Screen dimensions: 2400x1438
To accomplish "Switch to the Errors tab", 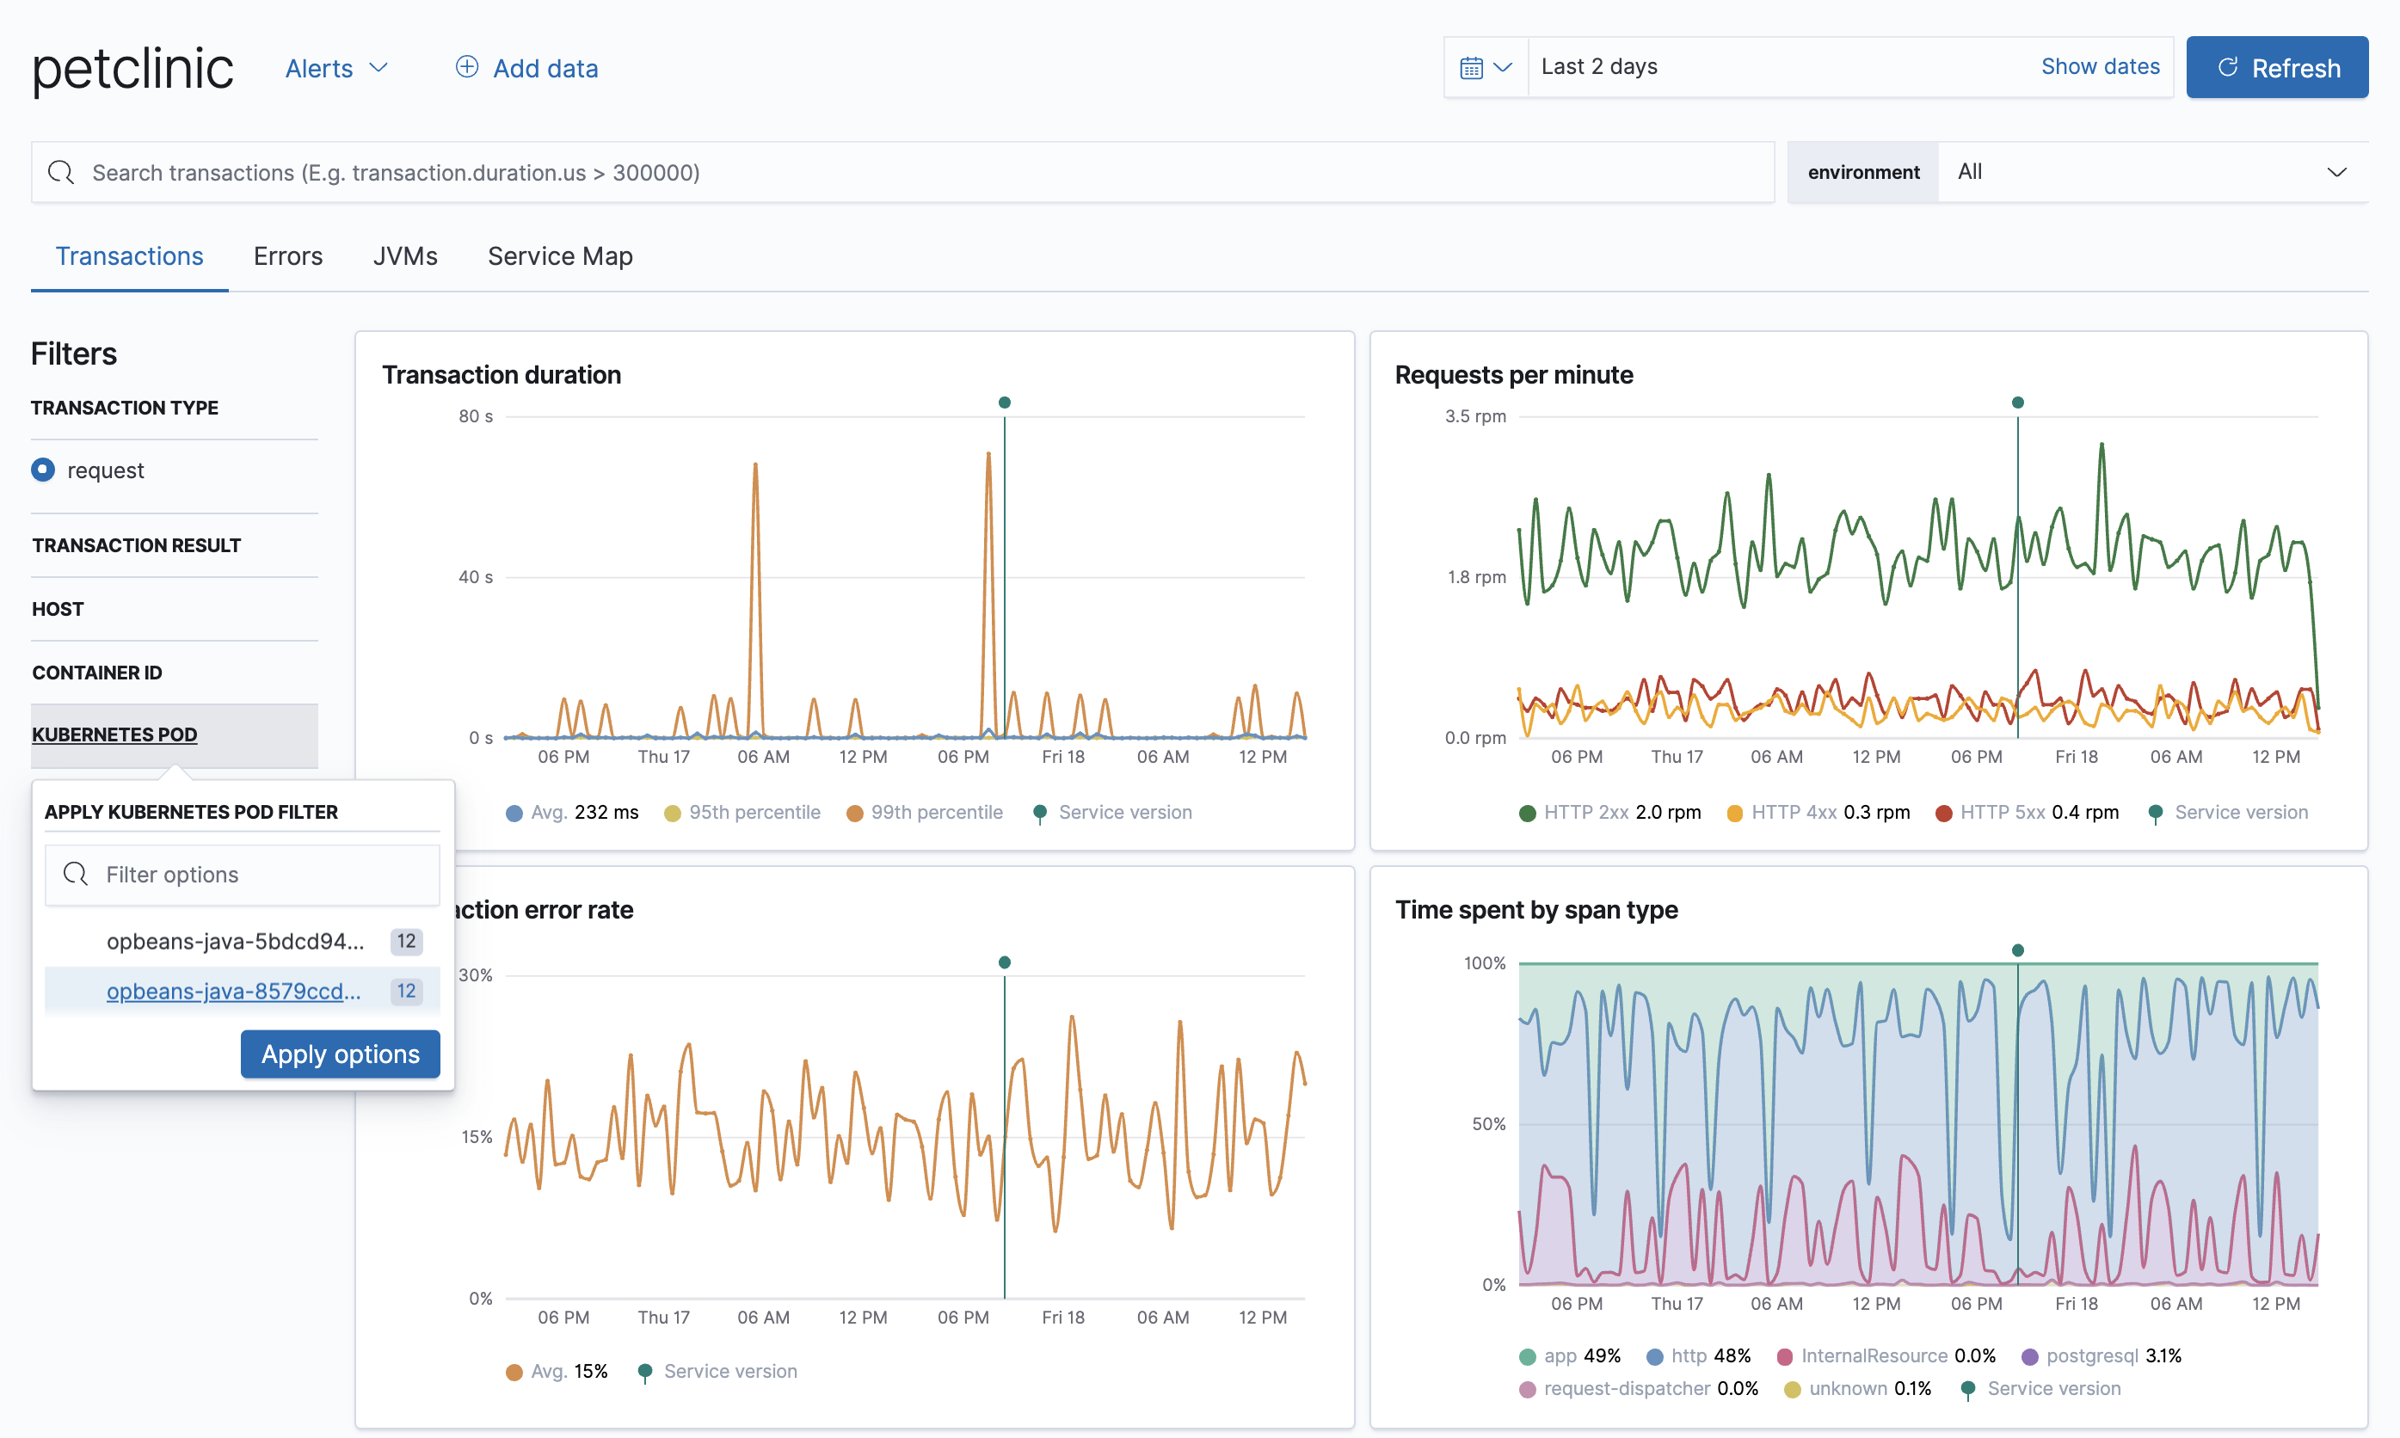I will [x=288, y=255].
